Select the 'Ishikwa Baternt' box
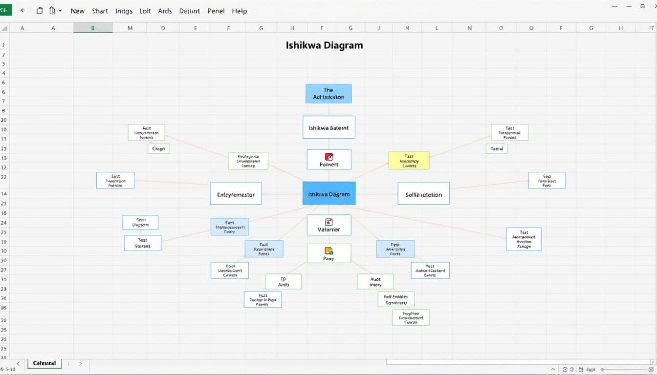Image resolution: width=657 pixels, height=375 pixels. click(328, 127)
